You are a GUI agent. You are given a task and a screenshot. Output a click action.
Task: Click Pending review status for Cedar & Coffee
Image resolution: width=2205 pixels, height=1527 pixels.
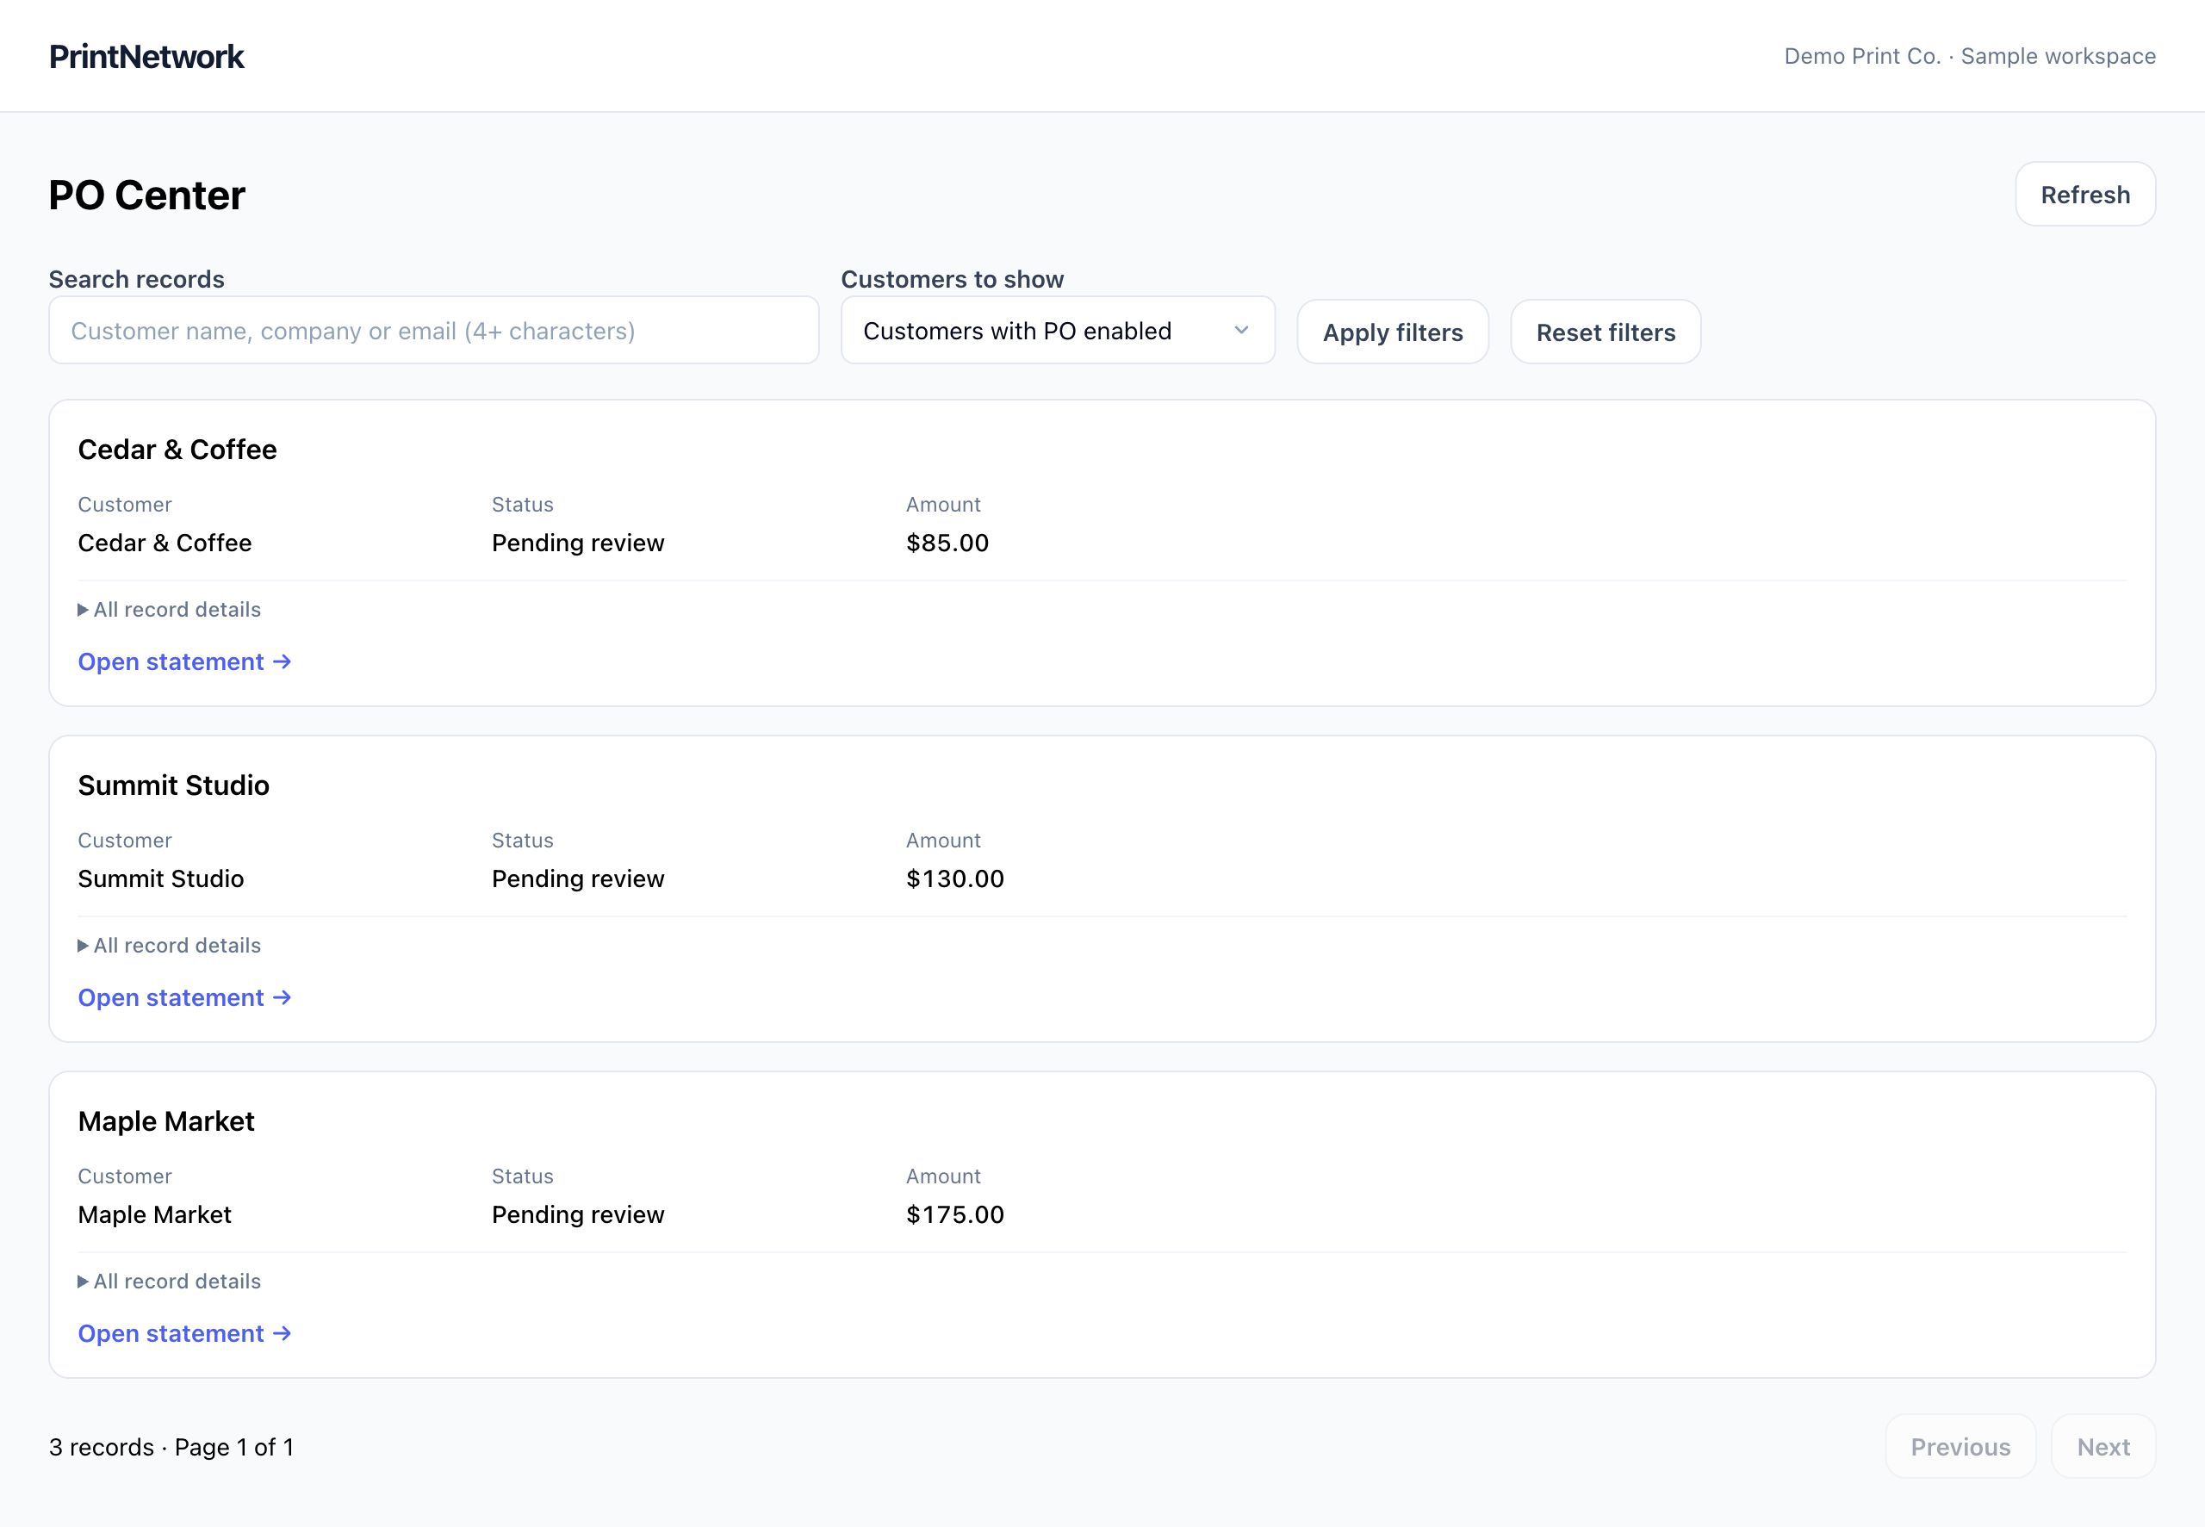pos(578,543)
